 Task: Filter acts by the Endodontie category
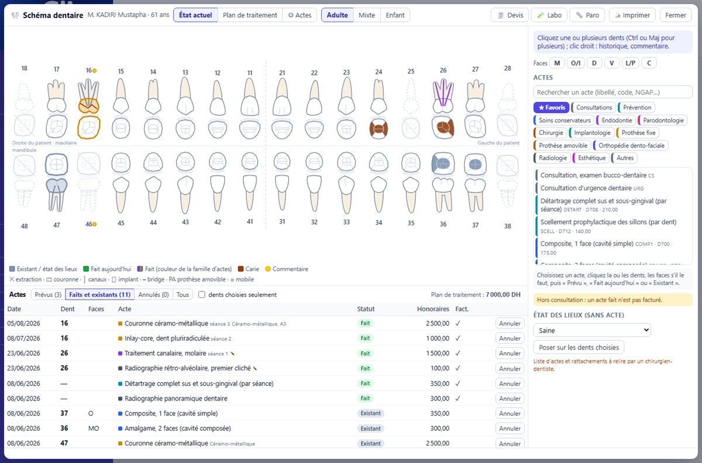616,120
